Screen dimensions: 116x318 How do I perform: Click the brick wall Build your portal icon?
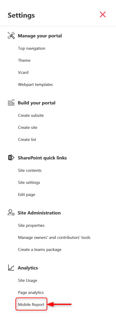(11, 103)
